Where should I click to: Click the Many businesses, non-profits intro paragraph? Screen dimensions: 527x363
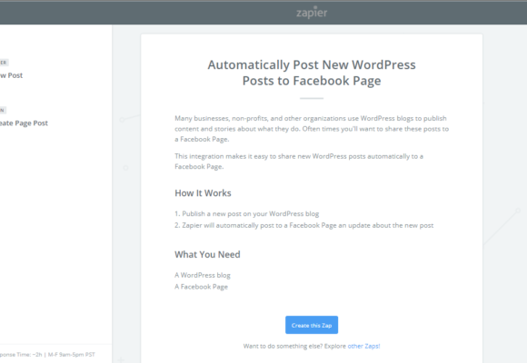pyautogui.click(x=312, y=129)
